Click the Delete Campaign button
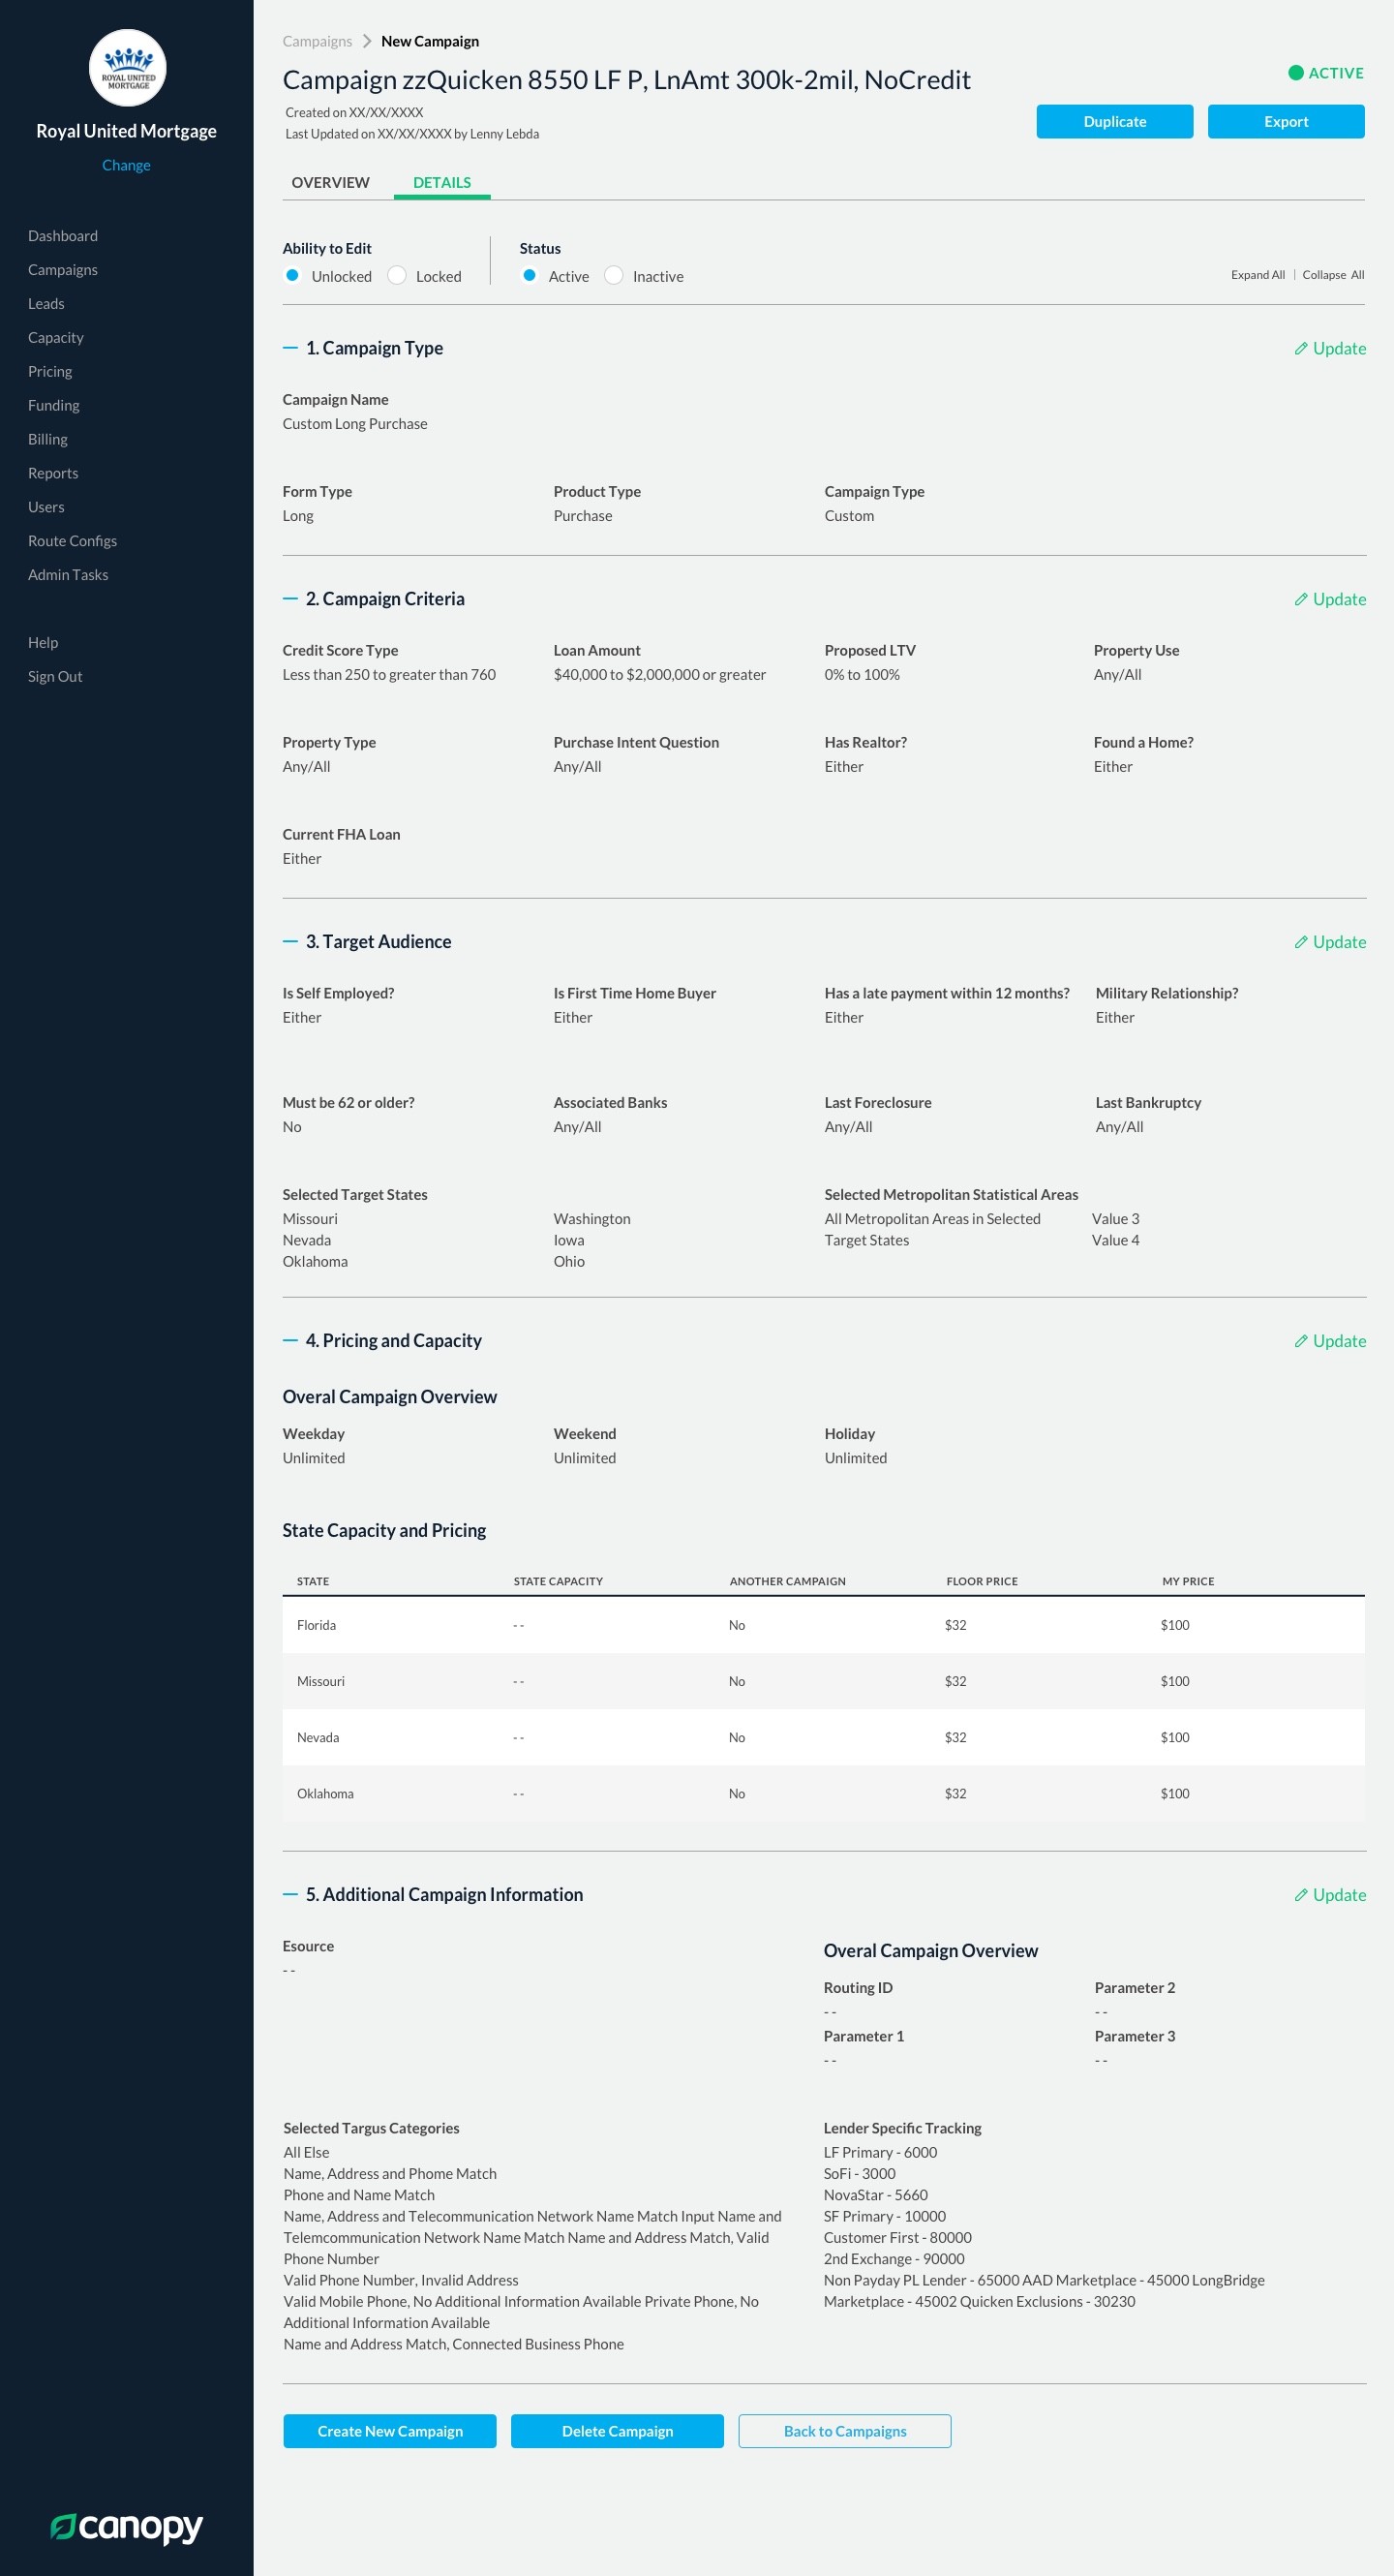Viewport: 1394px width, 2576px height. (618, 2432)
